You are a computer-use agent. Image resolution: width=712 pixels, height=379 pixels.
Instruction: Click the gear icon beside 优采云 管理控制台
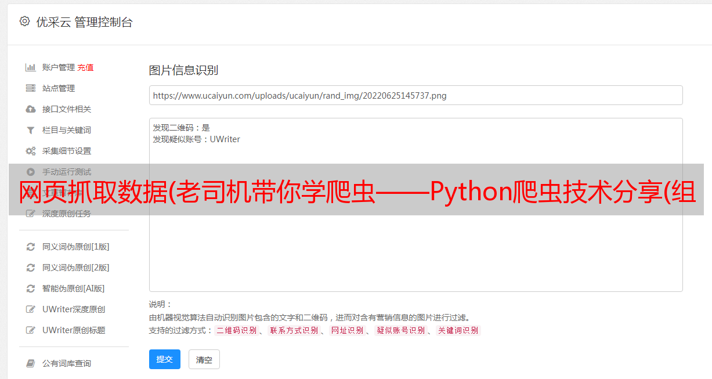pos(24,21)
